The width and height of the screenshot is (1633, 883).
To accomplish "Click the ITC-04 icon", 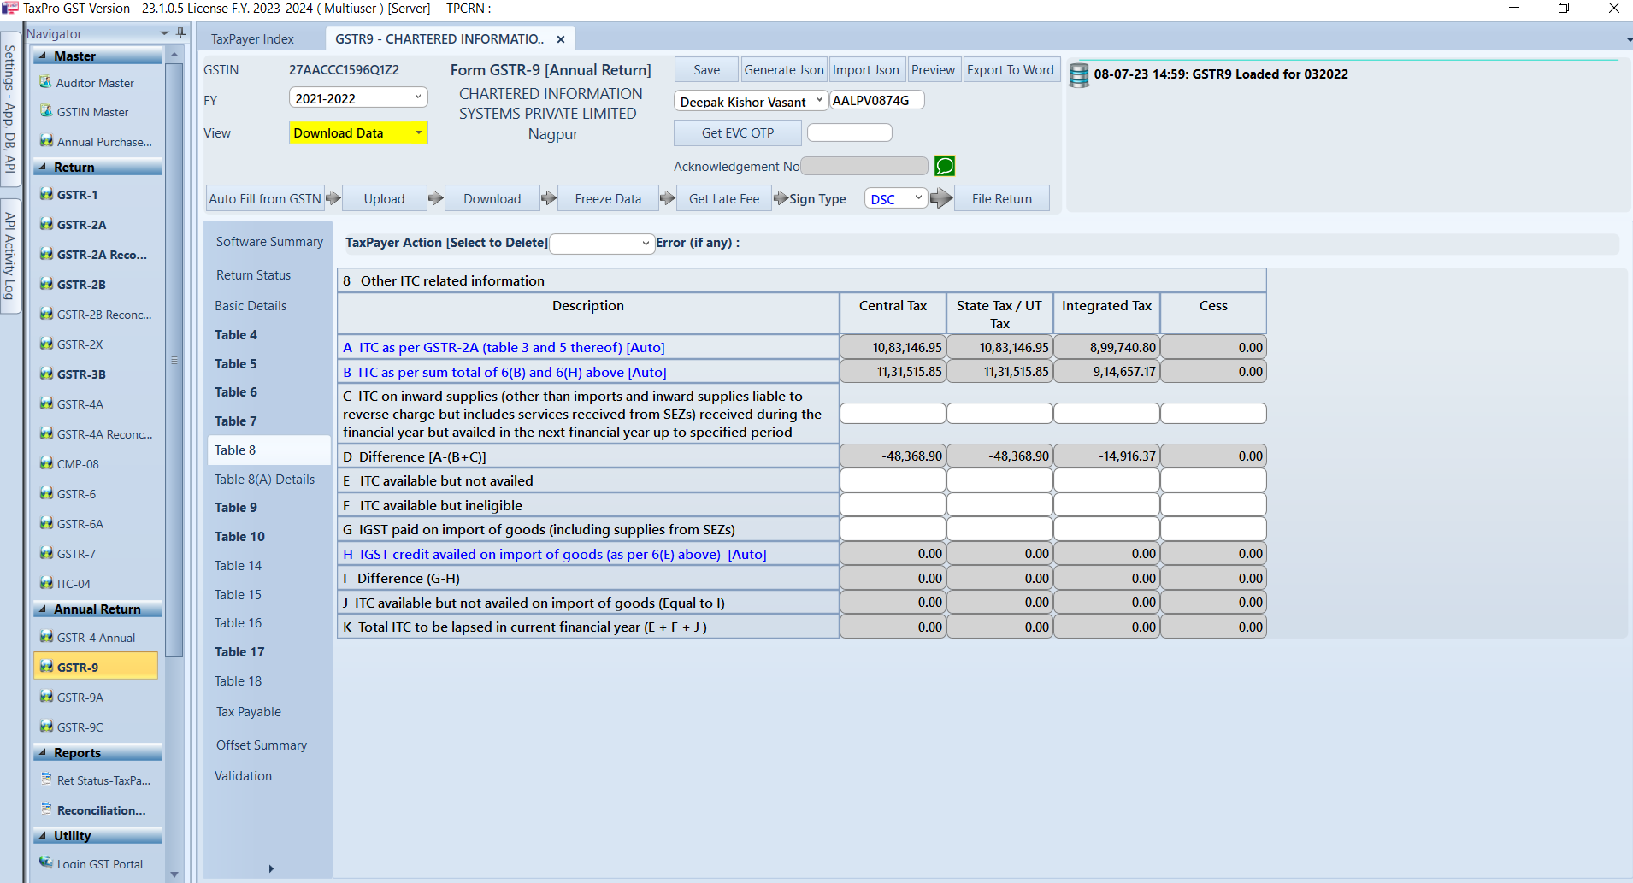I will pos(46,583).
